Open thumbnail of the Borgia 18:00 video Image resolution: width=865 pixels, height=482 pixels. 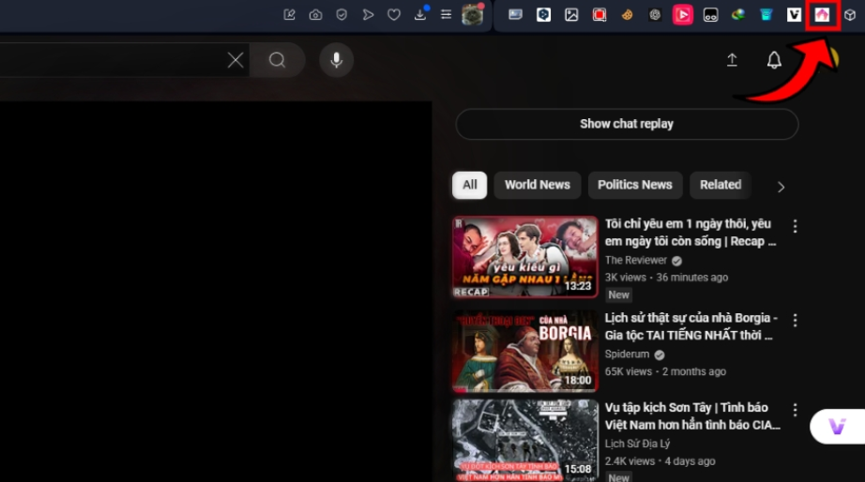[x=524, y=352]
